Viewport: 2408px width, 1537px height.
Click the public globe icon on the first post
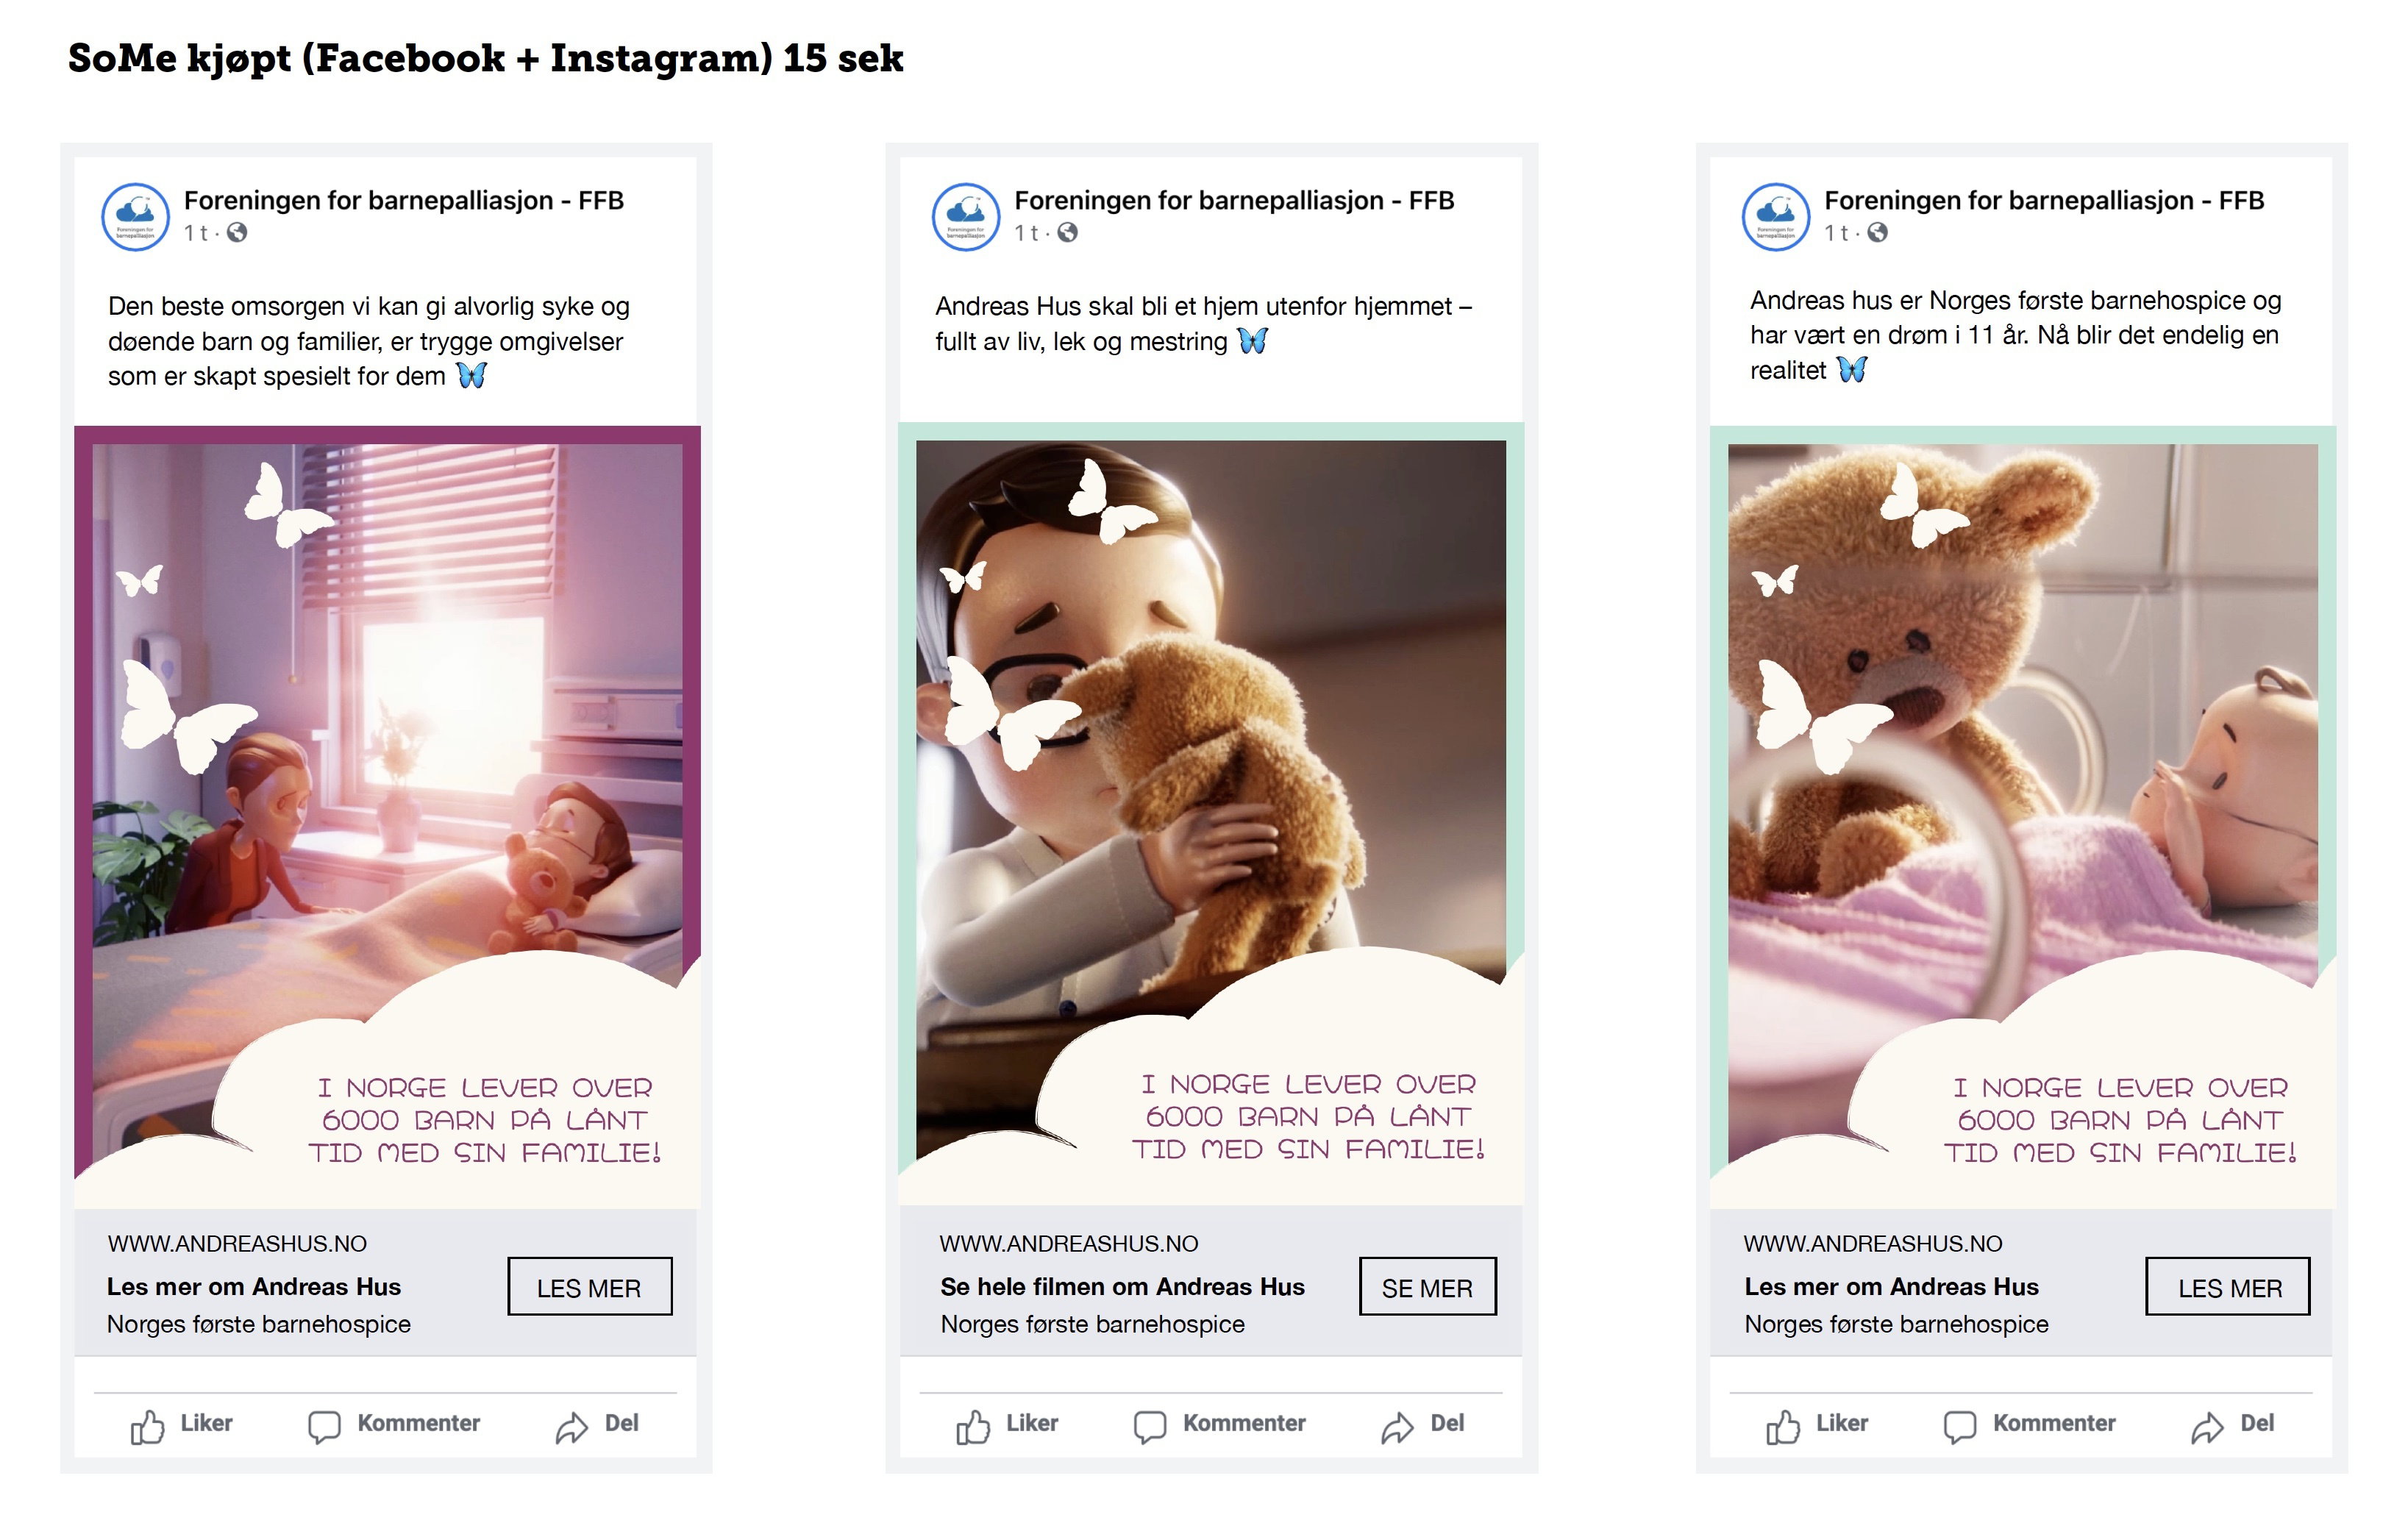(237, 233)
